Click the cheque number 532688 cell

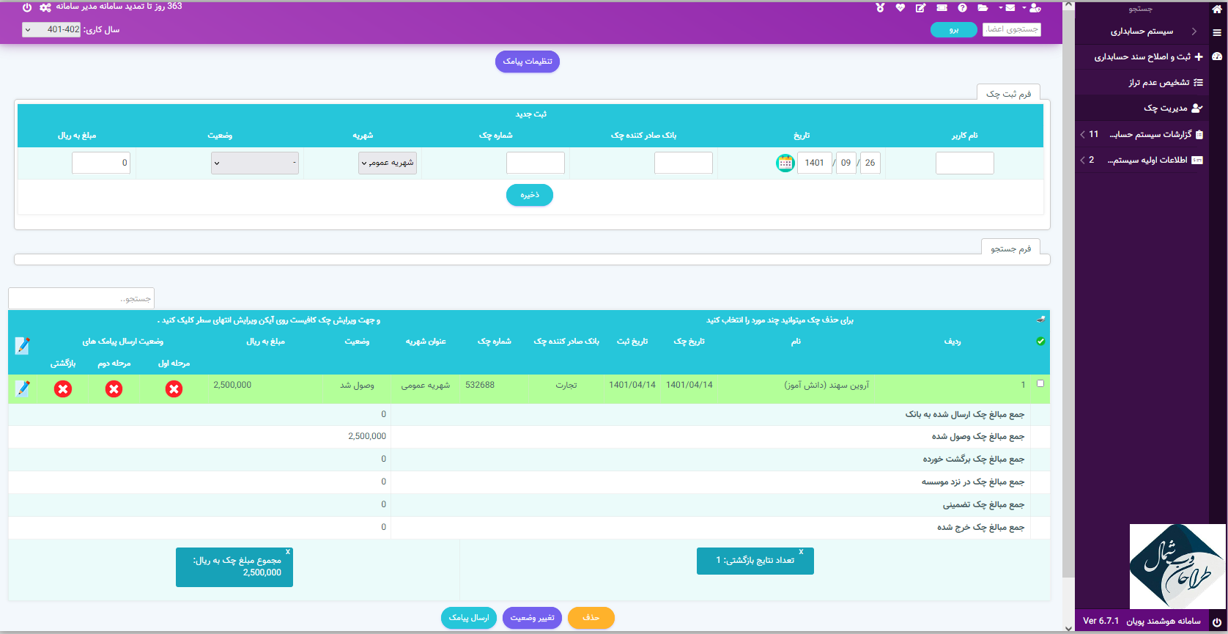pyautogui.click(x=480, y=385)
